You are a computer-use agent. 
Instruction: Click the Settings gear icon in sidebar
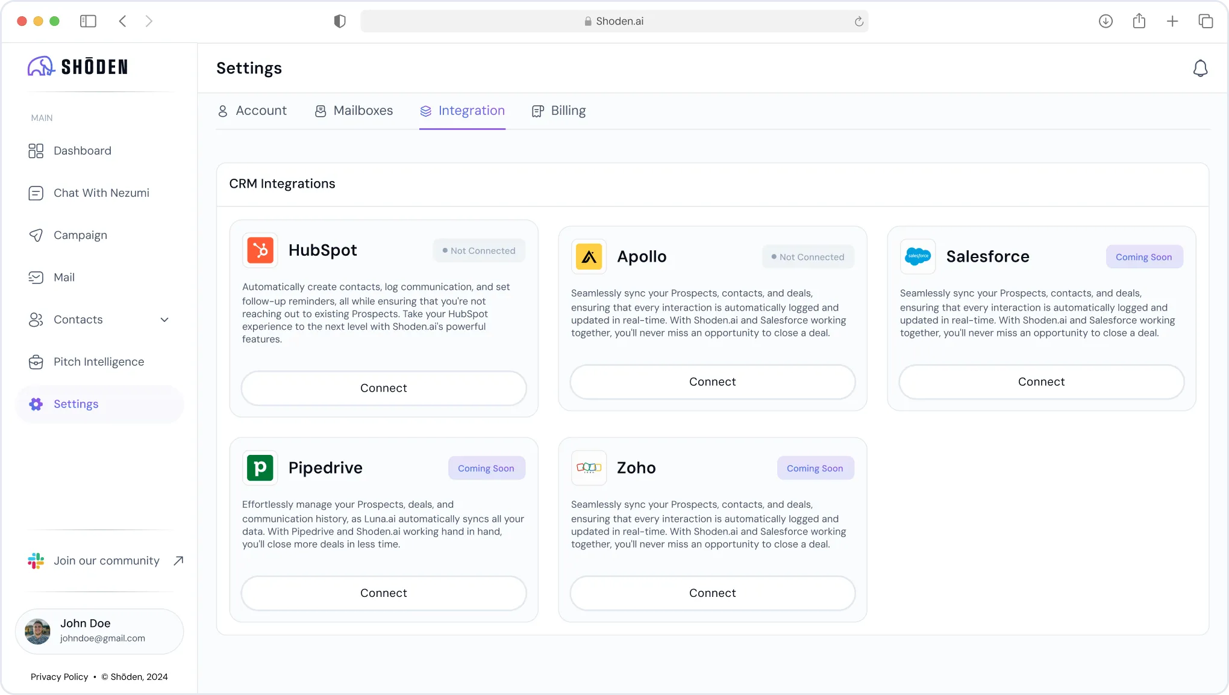(36, 404)
